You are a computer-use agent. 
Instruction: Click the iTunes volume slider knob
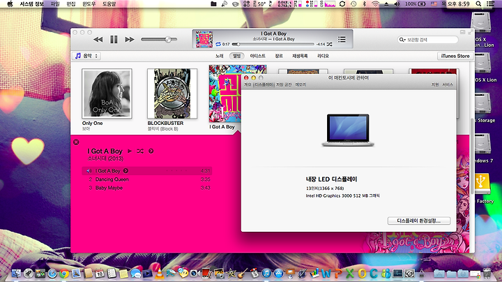point(168,39)
